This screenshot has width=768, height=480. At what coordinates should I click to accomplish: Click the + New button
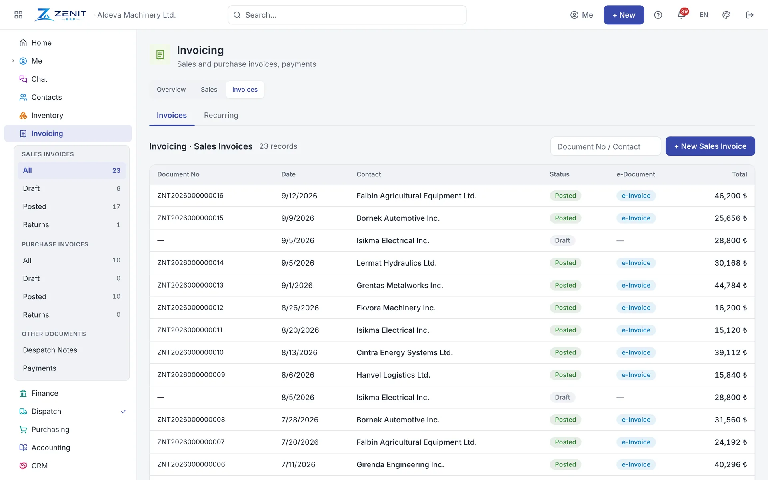point(624,15)
